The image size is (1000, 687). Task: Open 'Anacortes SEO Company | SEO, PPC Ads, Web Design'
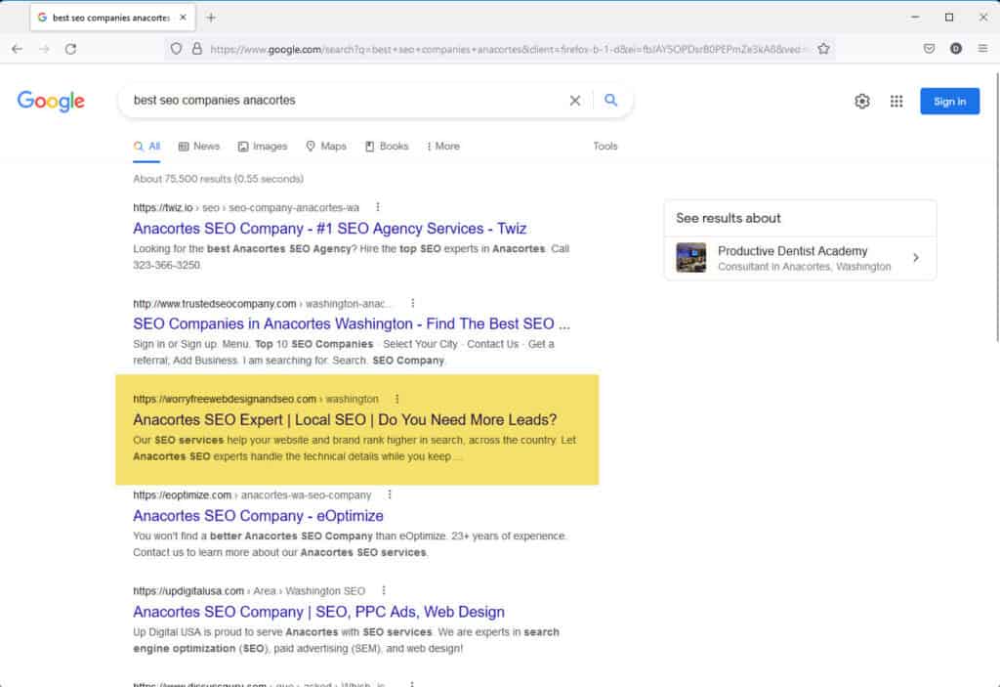319,612
